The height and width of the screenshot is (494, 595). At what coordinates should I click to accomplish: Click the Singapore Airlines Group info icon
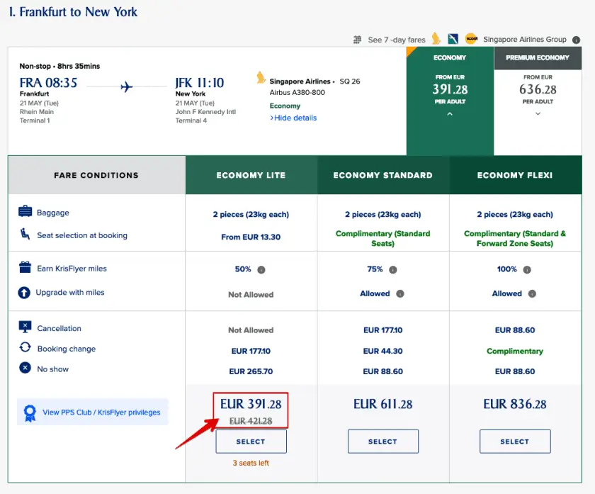click(576, 40)
